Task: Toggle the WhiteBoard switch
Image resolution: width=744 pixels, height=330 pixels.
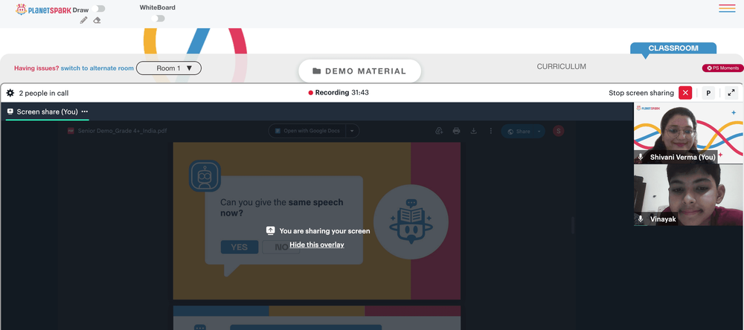Action: pos(158,19)
